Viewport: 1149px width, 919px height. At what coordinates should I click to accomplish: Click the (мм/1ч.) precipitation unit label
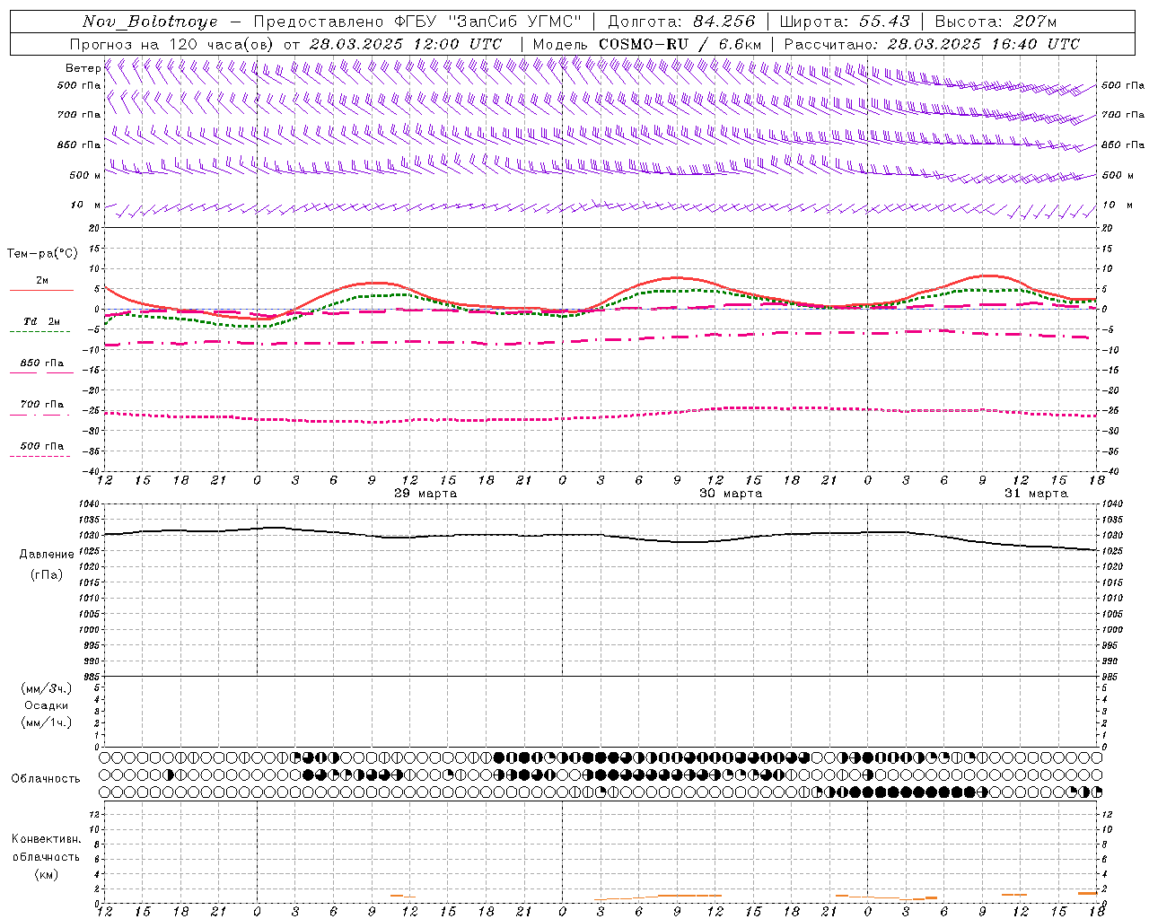pos(47,722)
